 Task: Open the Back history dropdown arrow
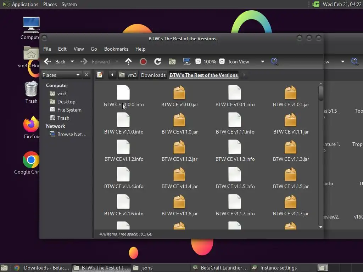72,62
